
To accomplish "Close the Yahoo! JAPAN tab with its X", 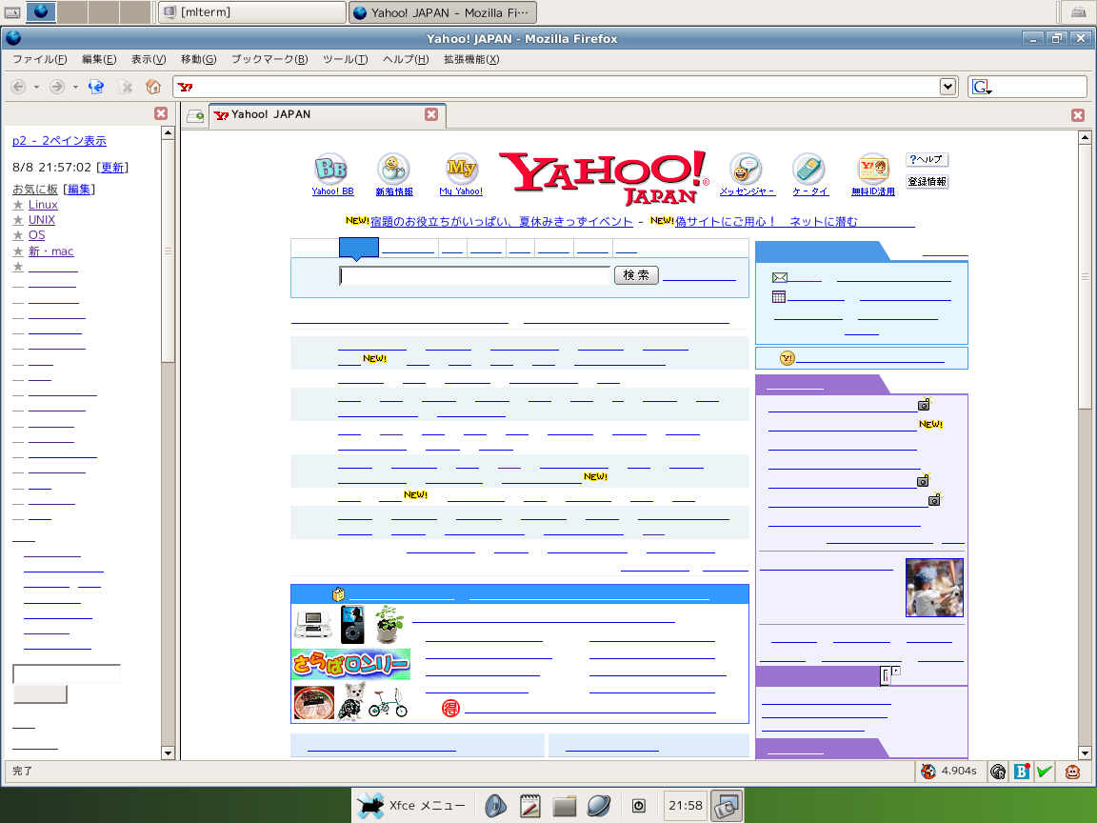I will [x=431, y=114].
